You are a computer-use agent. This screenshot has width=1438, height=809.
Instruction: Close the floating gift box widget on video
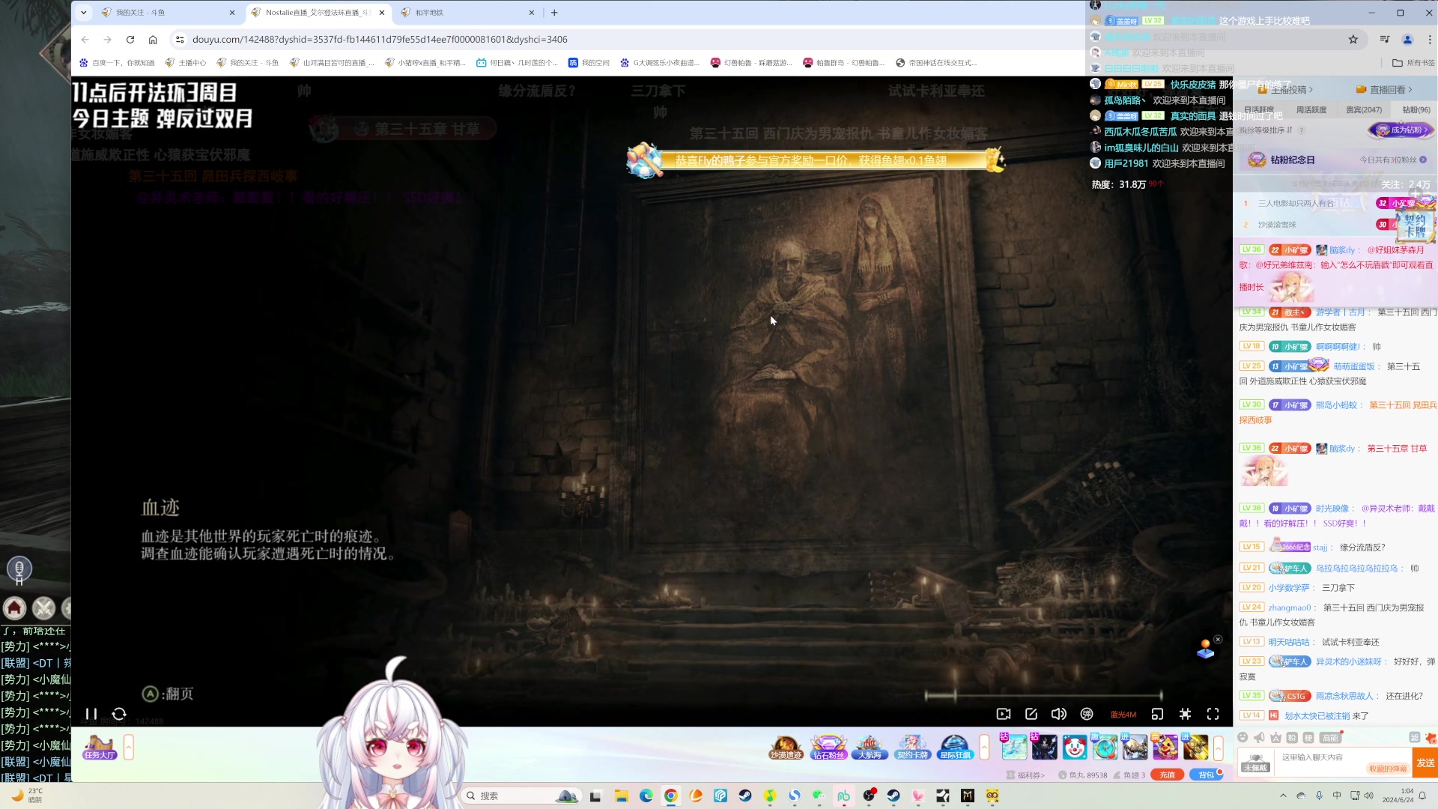pyautogui.click(x=1218, y=639)
